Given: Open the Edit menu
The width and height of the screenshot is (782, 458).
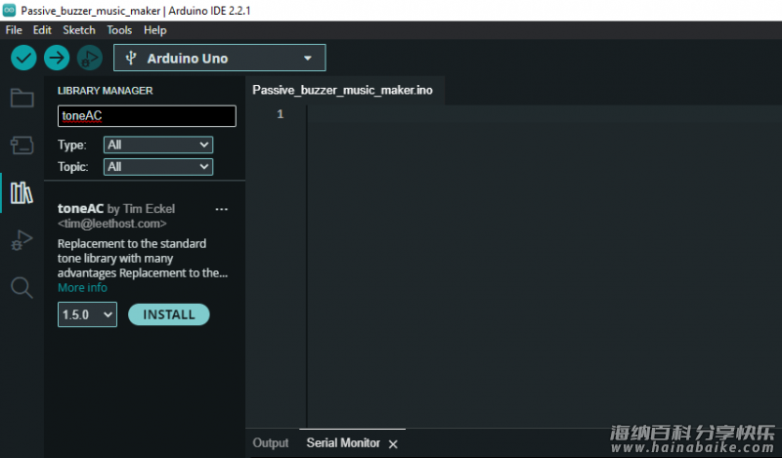Looking at the screenshot, I should (x=42, y=30).
